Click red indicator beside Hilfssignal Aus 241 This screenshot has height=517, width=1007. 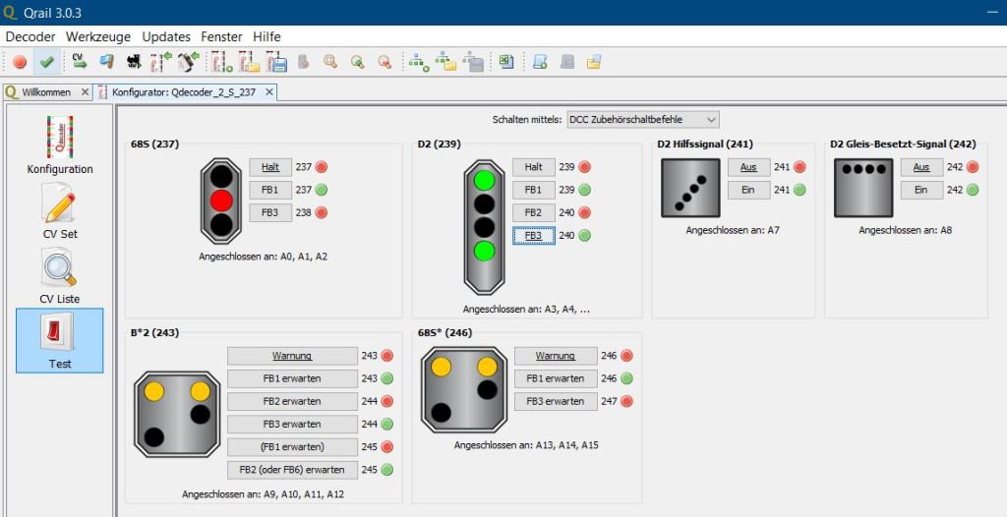800,167
